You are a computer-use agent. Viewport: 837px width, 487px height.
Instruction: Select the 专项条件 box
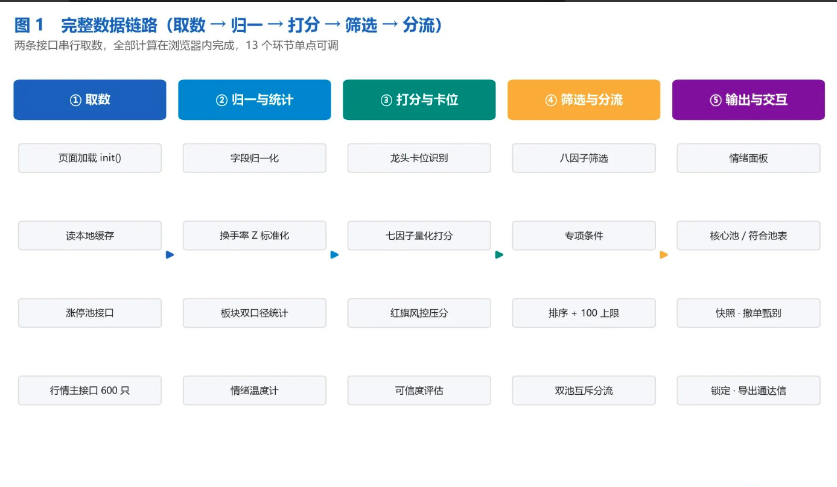[x=584, y=236]
